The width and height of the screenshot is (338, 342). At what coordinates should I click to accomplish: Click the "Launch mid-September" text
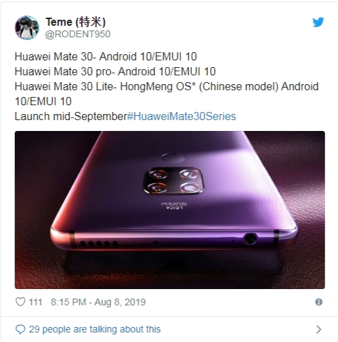71,116
